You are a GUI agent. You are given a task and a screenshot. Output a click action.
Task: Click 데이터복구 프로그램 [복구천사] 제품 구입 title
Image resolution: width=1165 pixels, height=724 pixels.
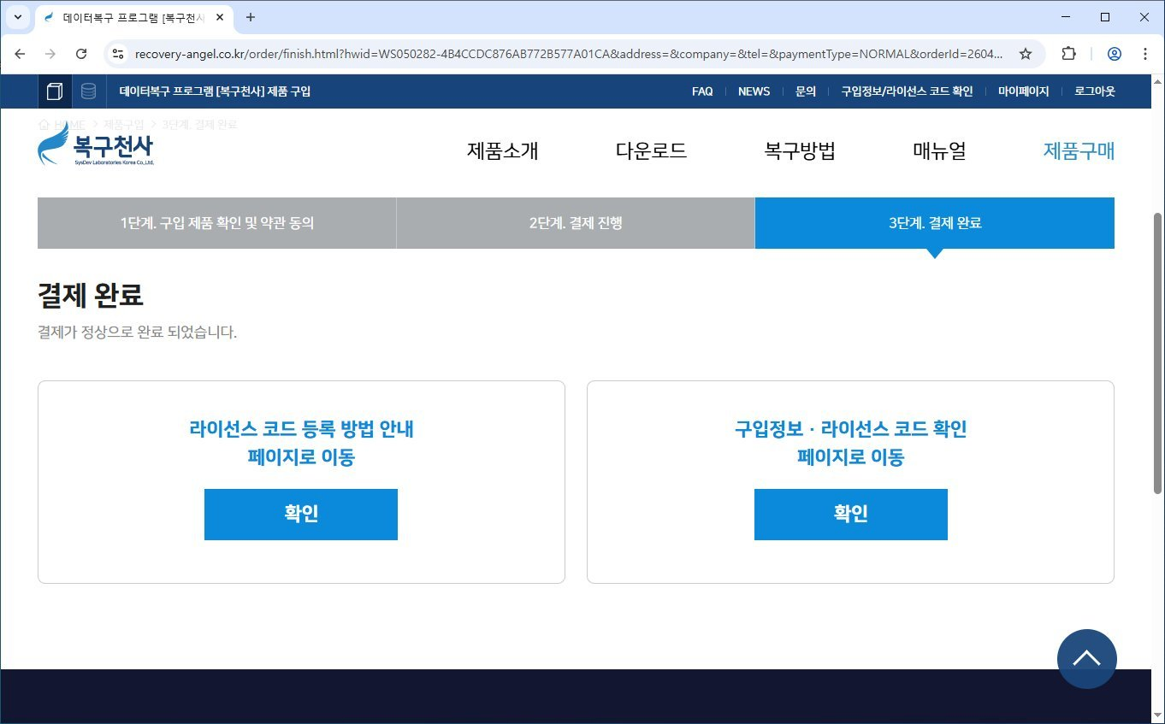215,91
